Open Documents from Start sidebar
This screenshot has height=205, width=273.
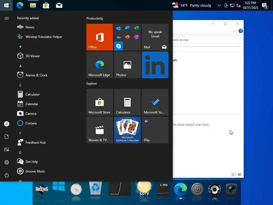pyautogui.click(x=7, y=137)
